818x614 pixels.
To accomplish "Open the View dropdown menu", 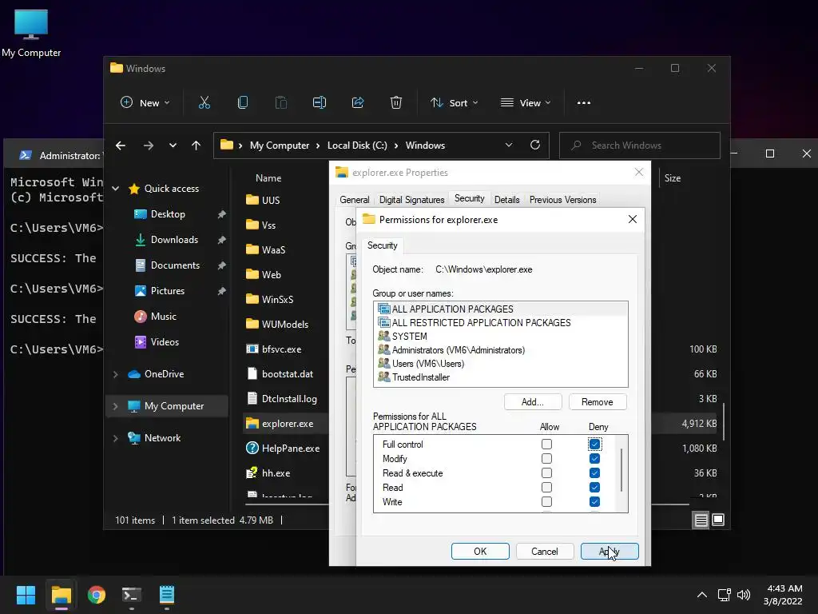I will 526,103.
